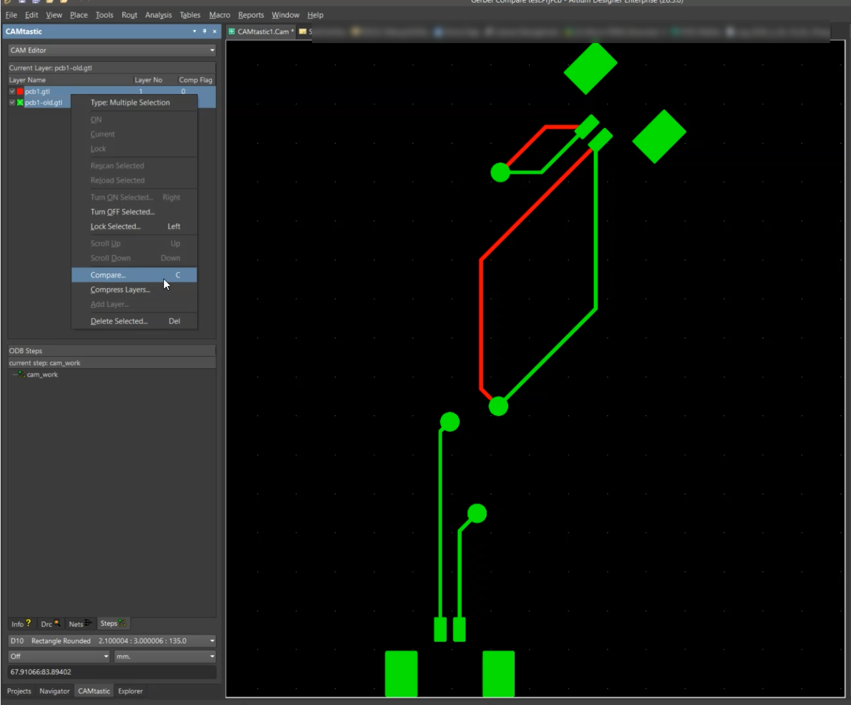Select Compress Layers... in context menu
Screen dimensions: 851x705
click(x=120, y=290)
